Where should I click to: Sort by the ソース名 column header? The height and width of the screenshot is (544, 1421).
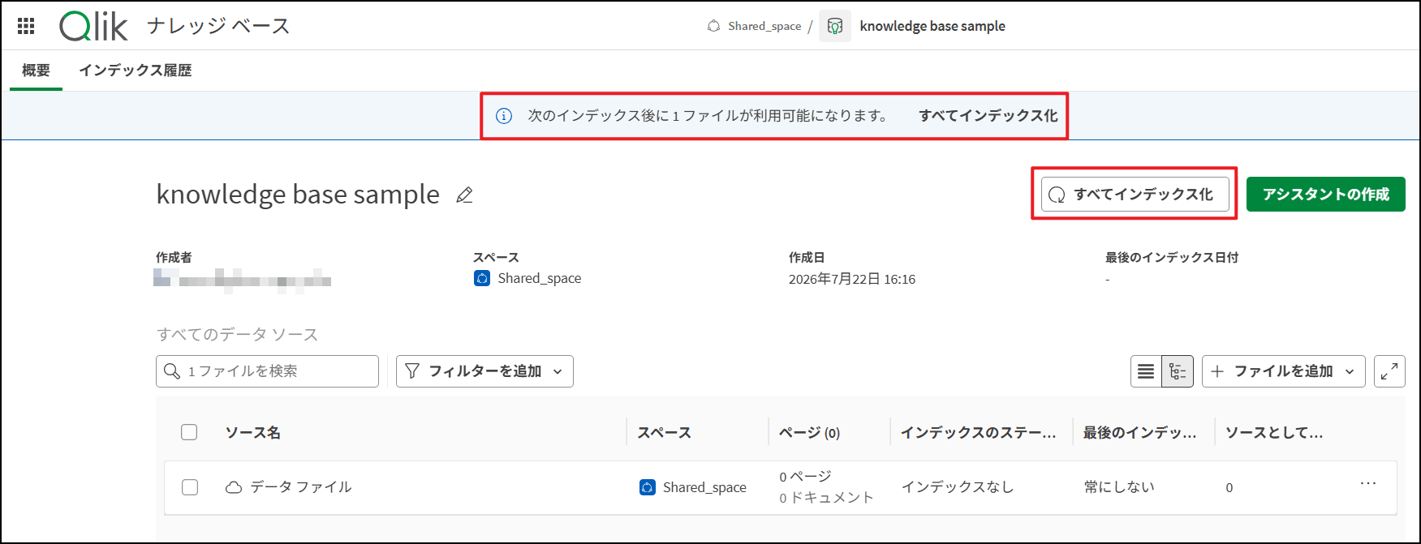pos(252,433)
